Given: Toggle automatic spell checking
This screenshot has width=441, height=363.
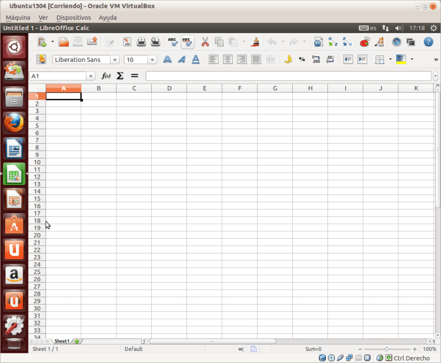Looking at the screenshot, I should (x=187, y=42).
